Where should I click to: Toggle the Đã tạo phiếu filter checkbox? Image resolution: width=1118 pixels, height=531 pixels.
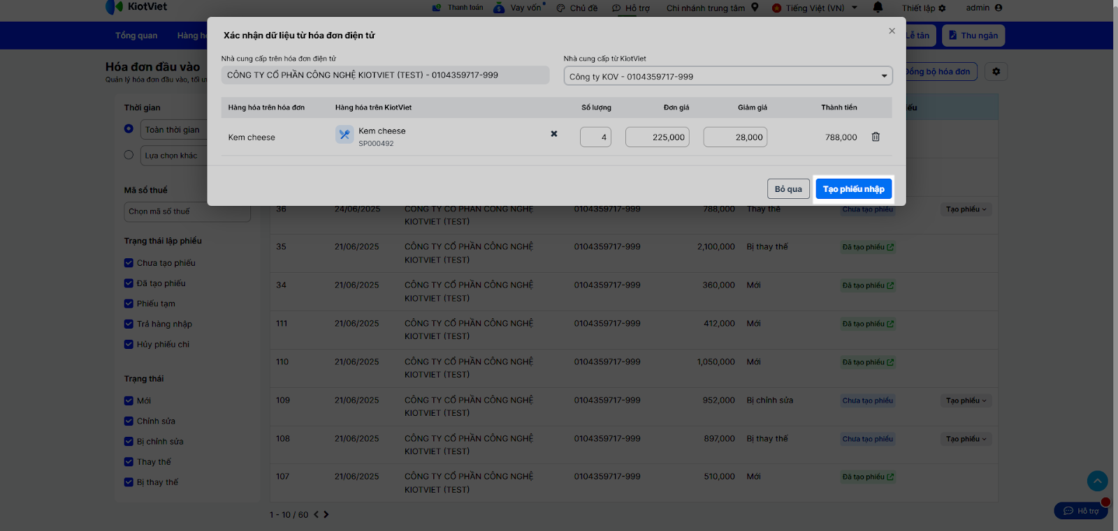(x=129, y=283)
